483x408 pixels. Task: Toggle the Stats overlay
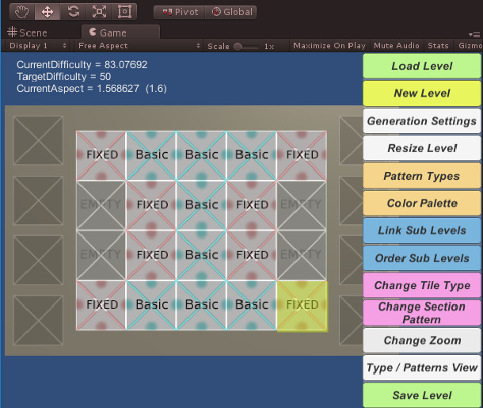click(x=438, y=46)
